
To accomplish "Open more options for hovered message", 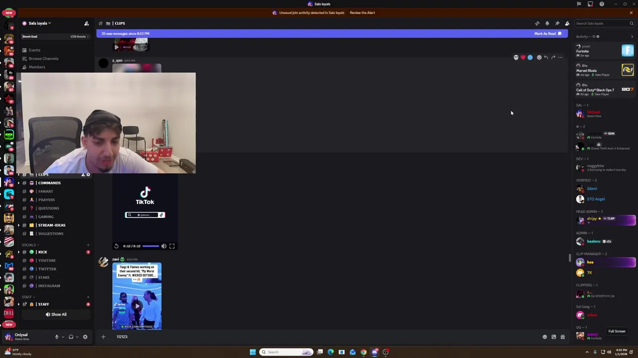I will 560,58.
